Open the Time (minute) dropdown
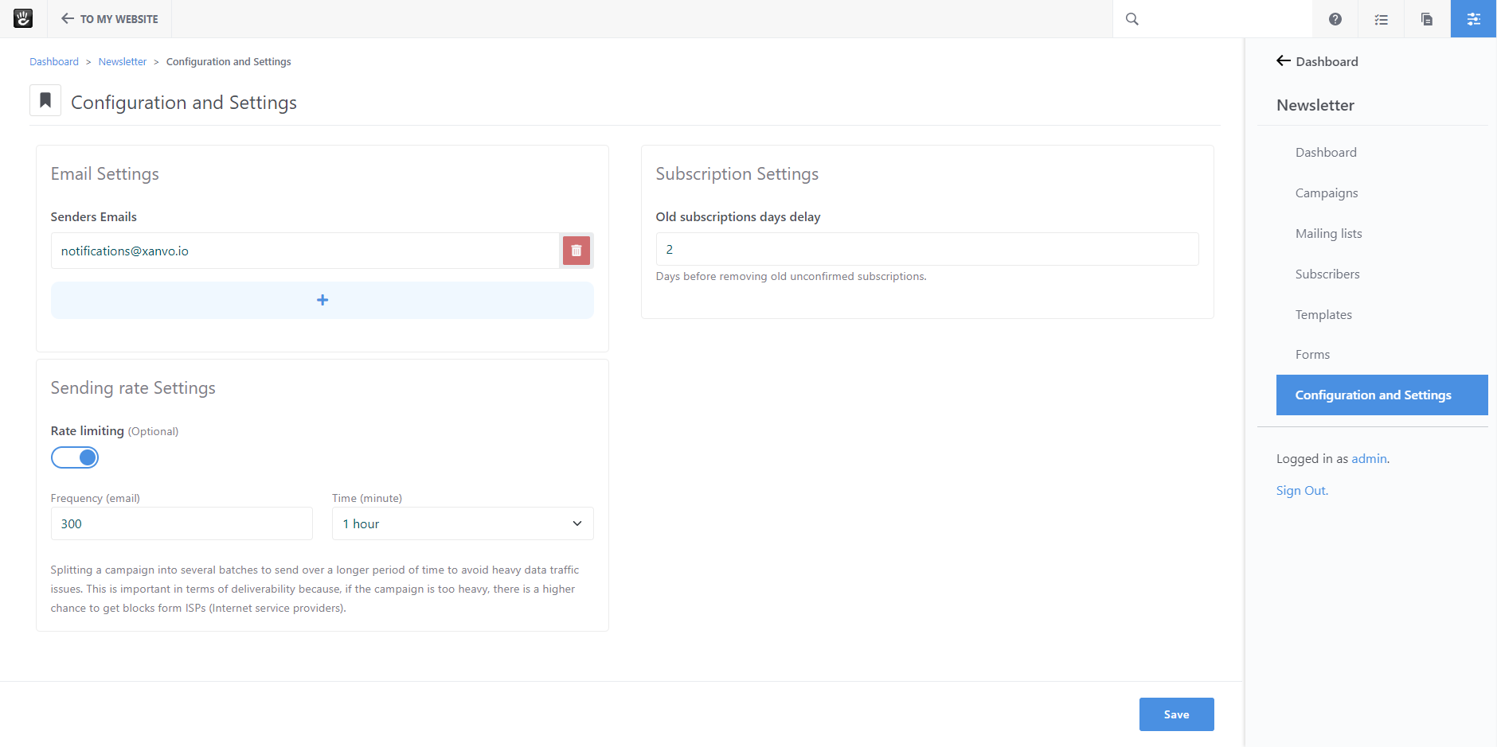Screen dimensions: 1497x747 (x=463, y=523)
